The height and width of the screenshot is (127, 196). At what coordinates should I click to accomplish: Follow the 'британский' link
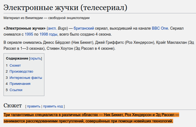(84, 28)
